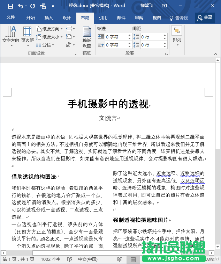221x264 pixels.
Task: Open the 文件 (File) menu
Action: [11, 17]
